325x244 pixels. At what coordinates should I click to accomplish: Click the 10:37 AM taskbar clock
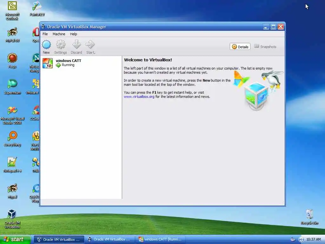(313, 240)
